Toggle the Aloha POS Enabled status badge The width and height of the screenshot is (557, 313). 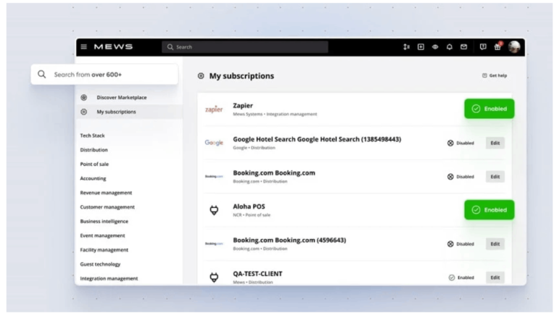point(490,210)
